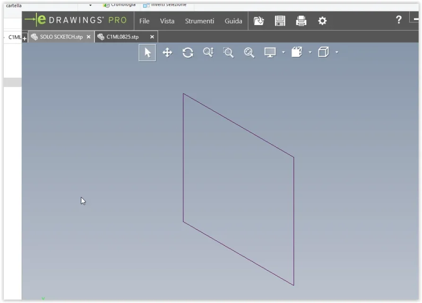Select the arrow Select tool
The height and width of the screenshot is (303, 422).
pos(147,53)
